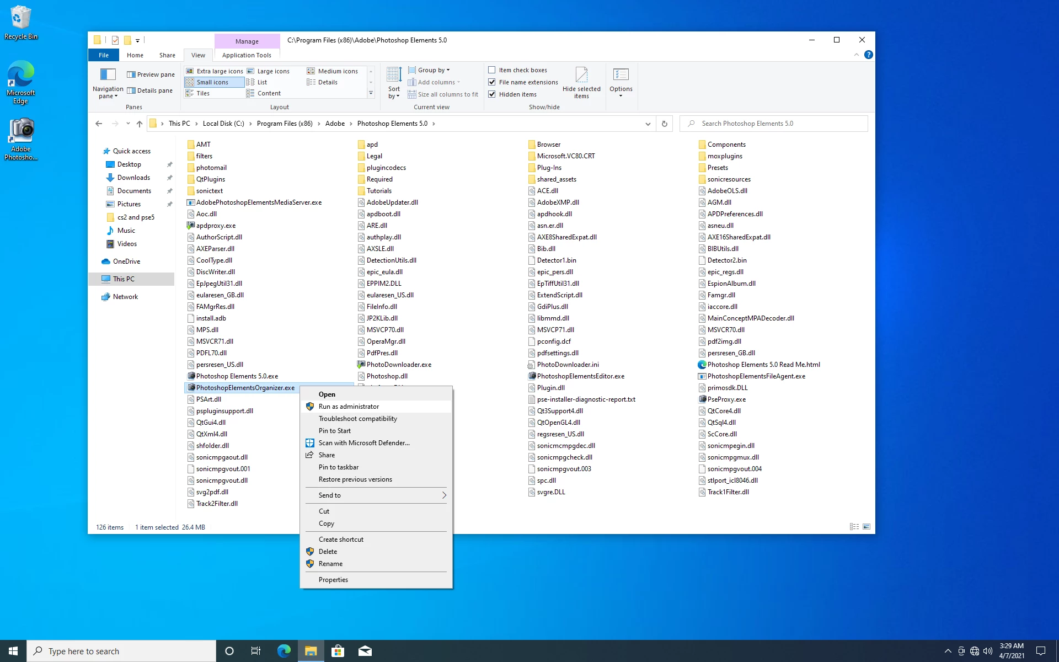Click the Up one level arrow

tap(140, 124)
